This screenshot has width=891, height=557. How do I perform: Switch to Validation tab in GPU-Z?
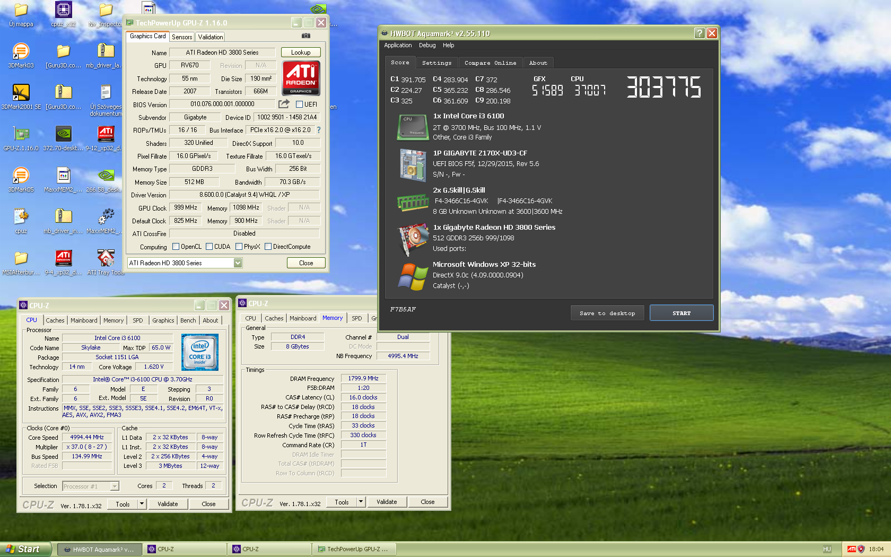[x=210, y=37]
